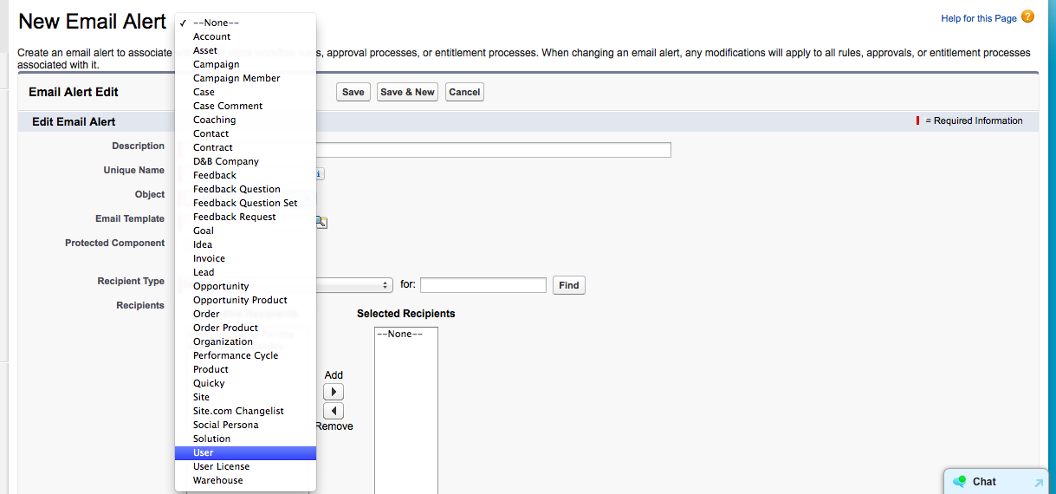1056x494 pixels.
Task: Select User License option
Action: [x=245, y=466]
